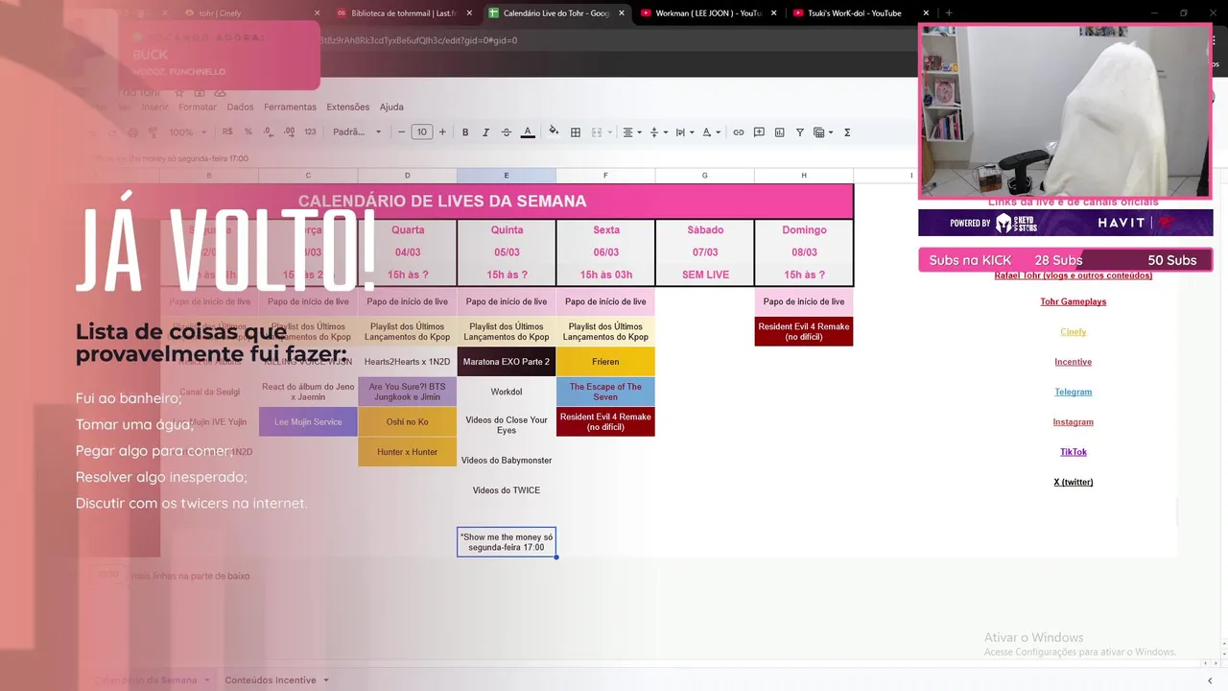Click the percent format icon
The width and height of the screenshot is (1228, 691).
pyautogui.click(x=248, y=132)
